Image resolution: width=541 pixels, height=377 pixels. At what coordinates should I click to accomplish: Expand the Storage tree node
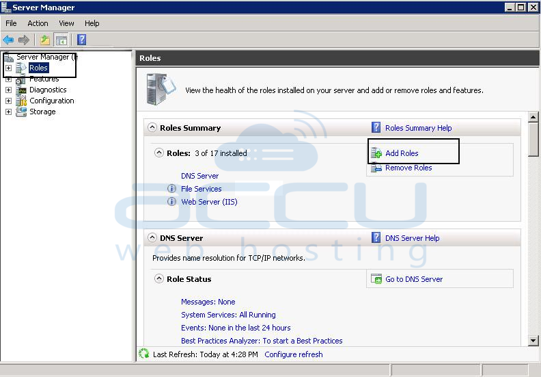point(9,112)
